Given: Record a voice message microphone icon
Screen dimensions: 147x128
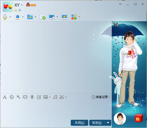Looking at the screenshot, I should [x=32, y=97].
